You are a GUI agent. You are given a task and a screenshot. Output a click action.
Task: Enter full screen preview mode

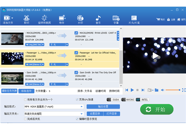[184, 90]
